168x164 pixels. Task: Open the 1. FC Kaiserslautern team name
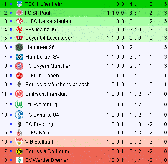pyautogui.click(x=49, y=21)
